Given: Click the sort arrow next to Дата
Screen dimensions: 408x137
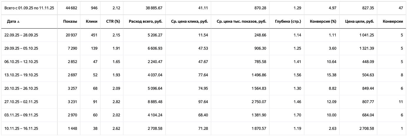Looking at the screenshot, I should (19, 22).
